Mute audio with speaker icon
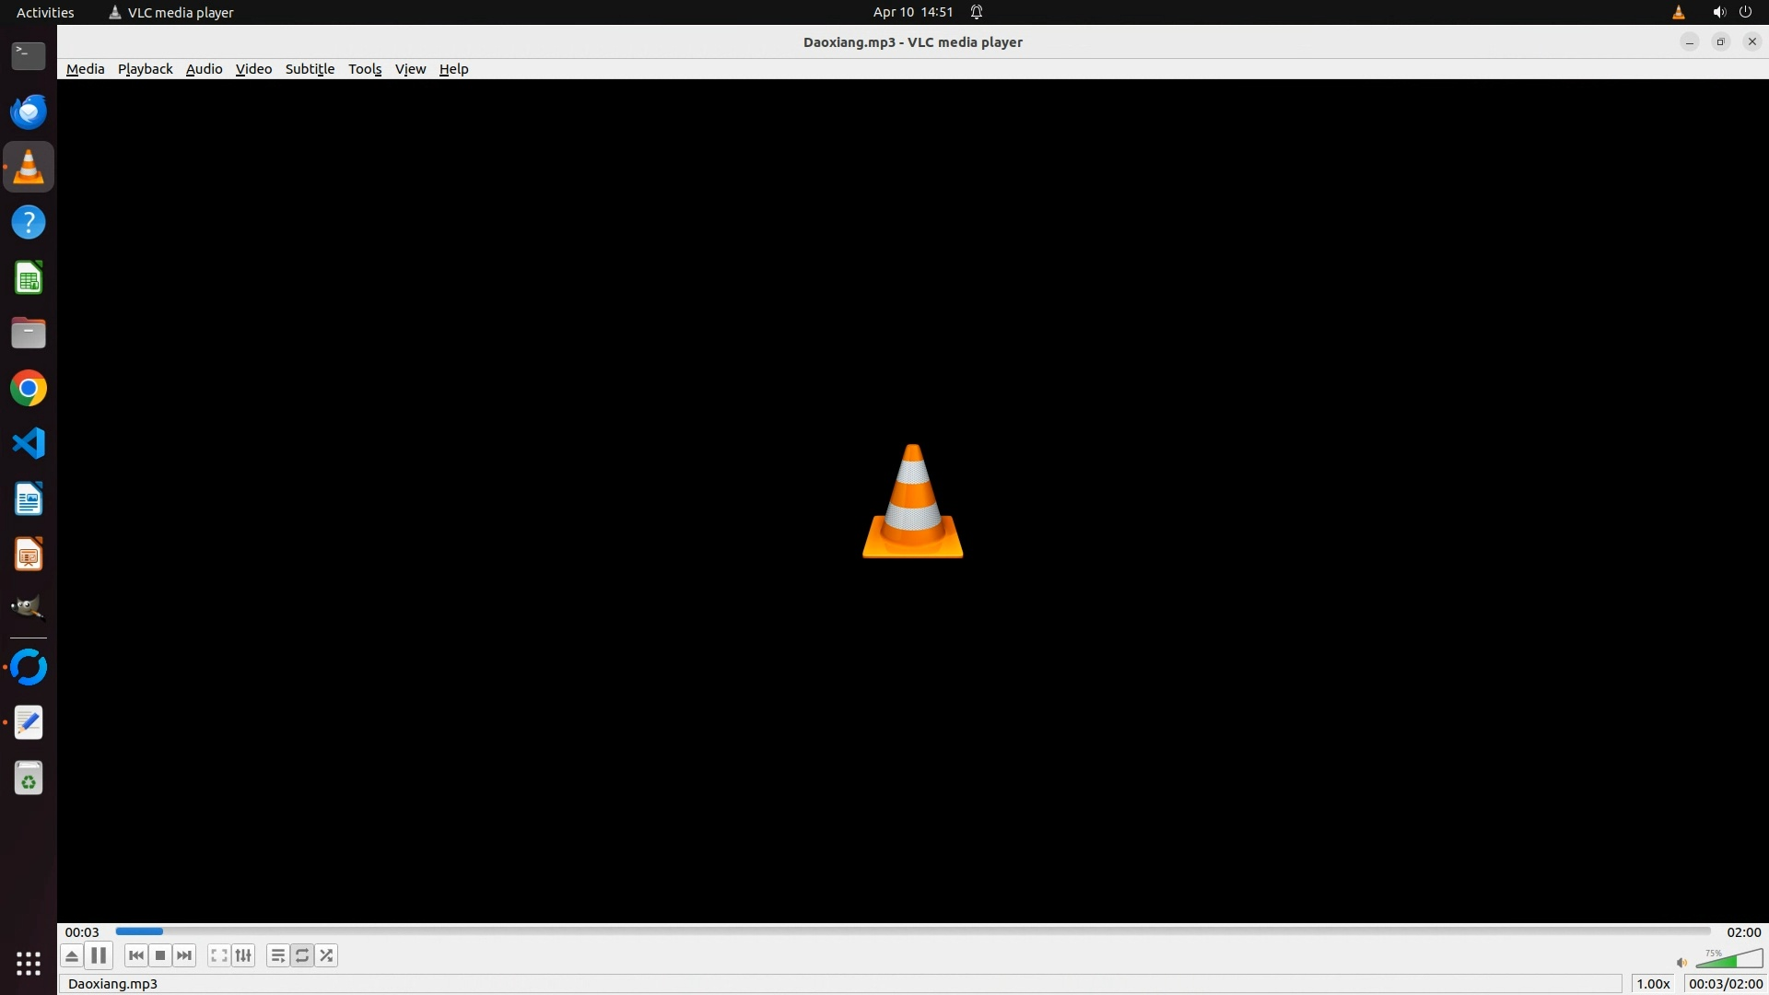 click(x=1681, y=963)
